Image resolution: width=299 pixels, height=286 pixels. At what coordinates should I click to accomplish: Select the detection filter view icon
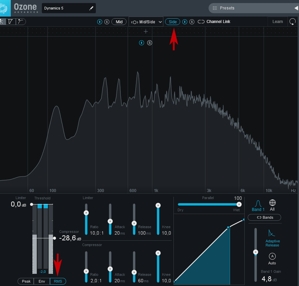[20, 22]
